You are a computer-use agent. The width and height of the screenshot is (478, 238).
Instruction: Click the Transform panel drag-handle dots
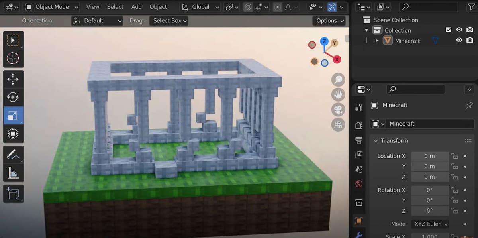pos(468,141)
